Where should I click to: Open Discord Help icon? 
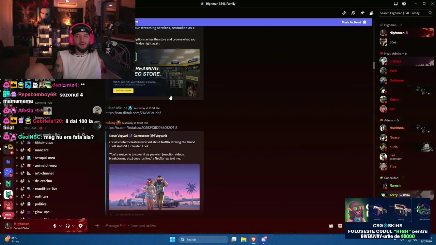(x=404, y=4)
